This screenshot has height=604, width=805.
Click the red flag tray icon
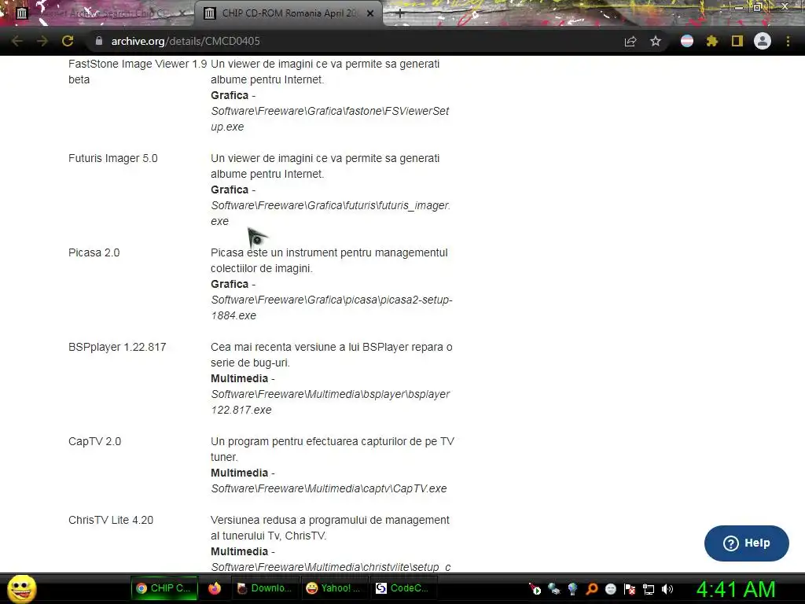(630, 590)
